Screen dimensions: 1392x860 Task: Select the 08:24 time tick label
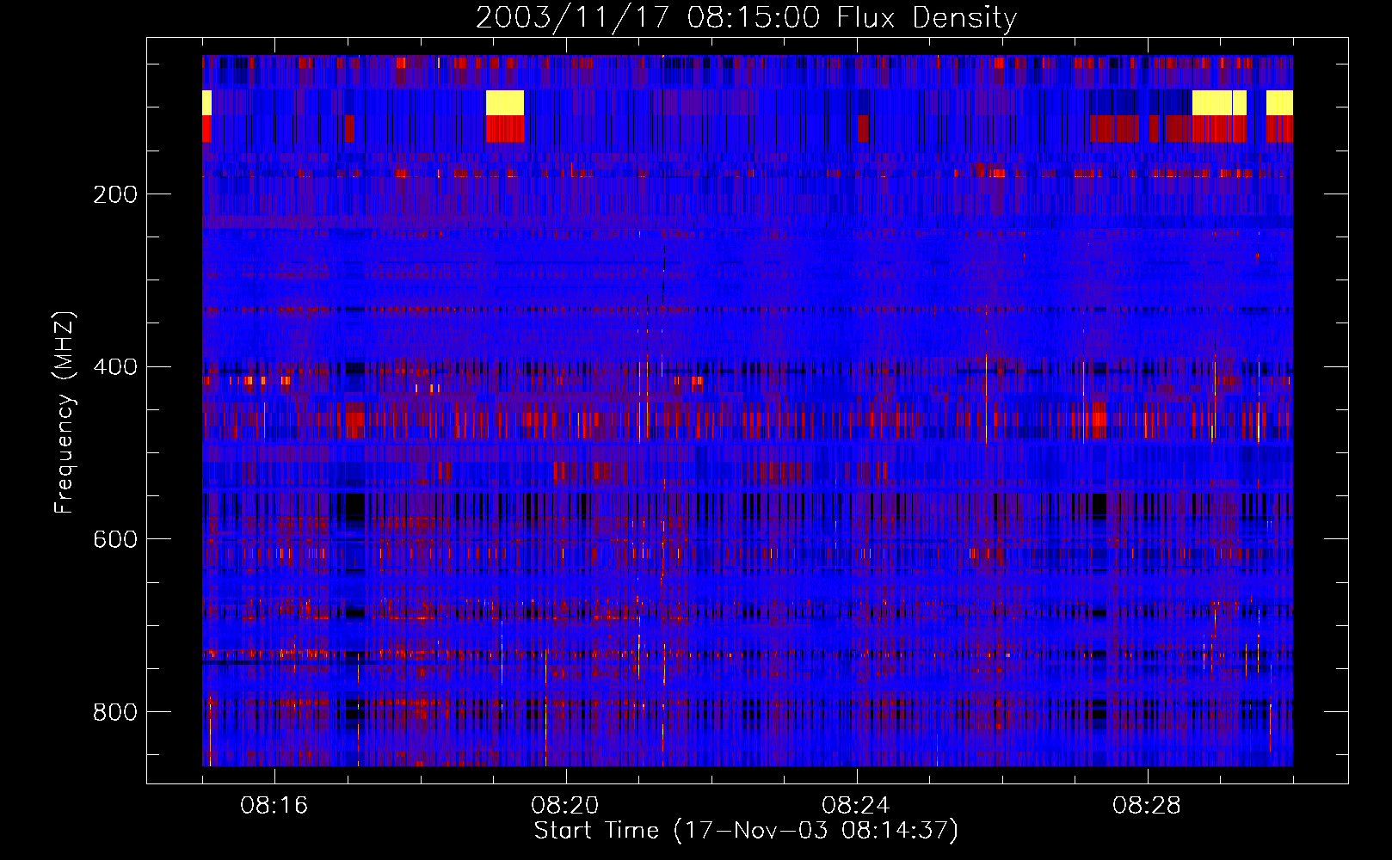pyautogui.click(x=856, y=806)
